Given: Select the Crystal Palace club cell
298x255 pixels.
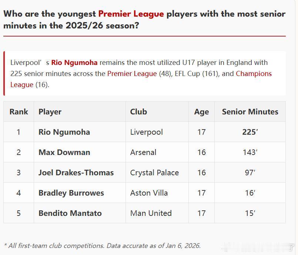Looking at the screenshot, I should click(154, 173).
